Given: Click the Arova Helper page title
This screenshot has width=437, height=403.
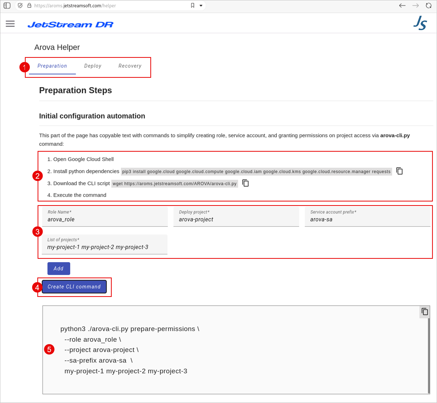Looking at the screenshot, I should 57,47.
